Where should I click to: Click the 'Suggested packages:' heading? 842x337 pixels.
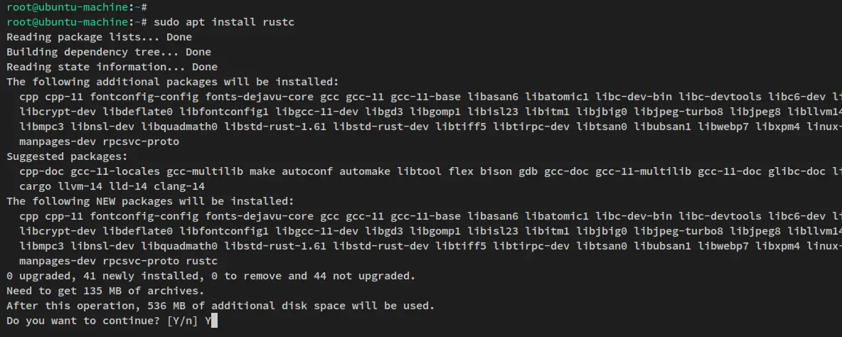pyautogui.click(x=67, y=156)
